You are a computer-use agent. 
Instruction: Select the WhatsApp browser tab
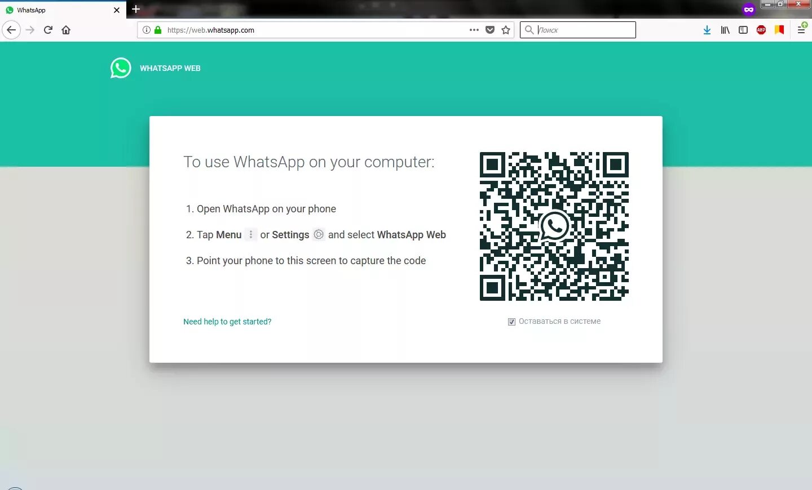[62, 10]
